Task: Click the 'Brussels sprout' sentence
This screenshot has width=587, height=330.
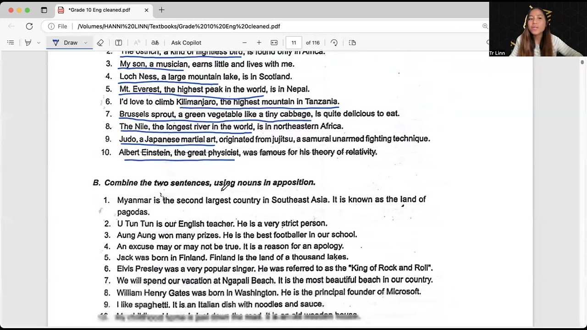Action: click(x=259, y=114)
